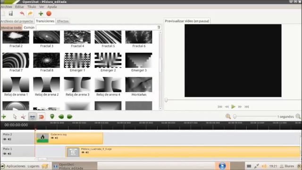Viewport: 302px width, 170px height.
Task: Select the resize tool in timeline toolbar
Action: click(32, 117)
